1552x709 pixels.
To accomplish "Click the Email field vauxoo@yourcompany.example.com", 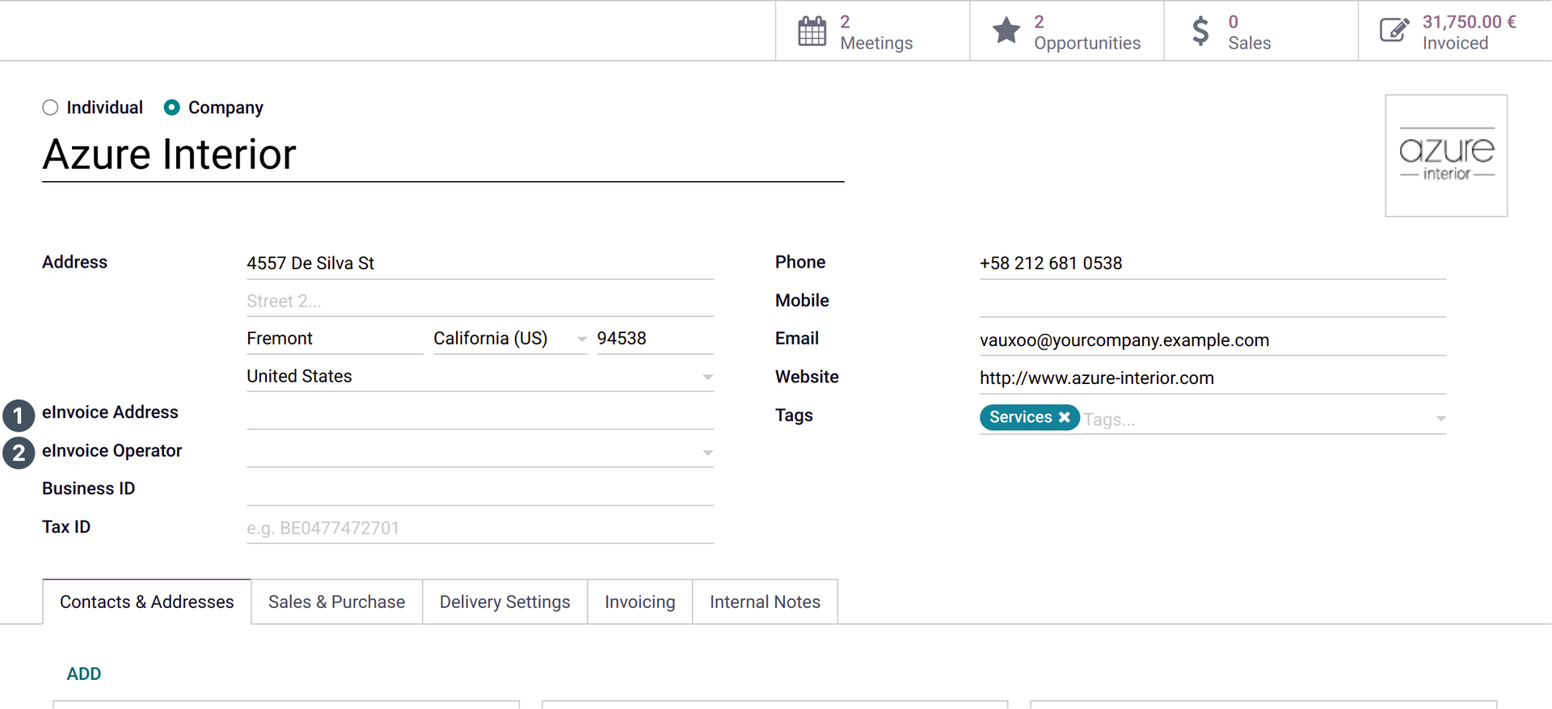I will (1212, 340).
